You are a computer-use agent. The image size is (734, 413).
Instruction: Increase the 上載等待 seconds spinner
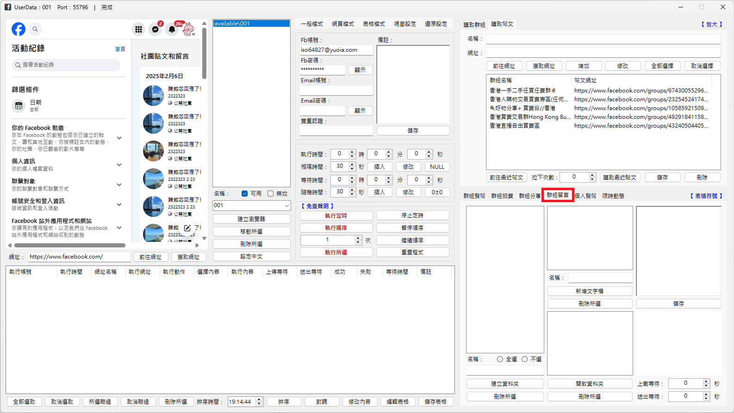(x=706, y=381)
